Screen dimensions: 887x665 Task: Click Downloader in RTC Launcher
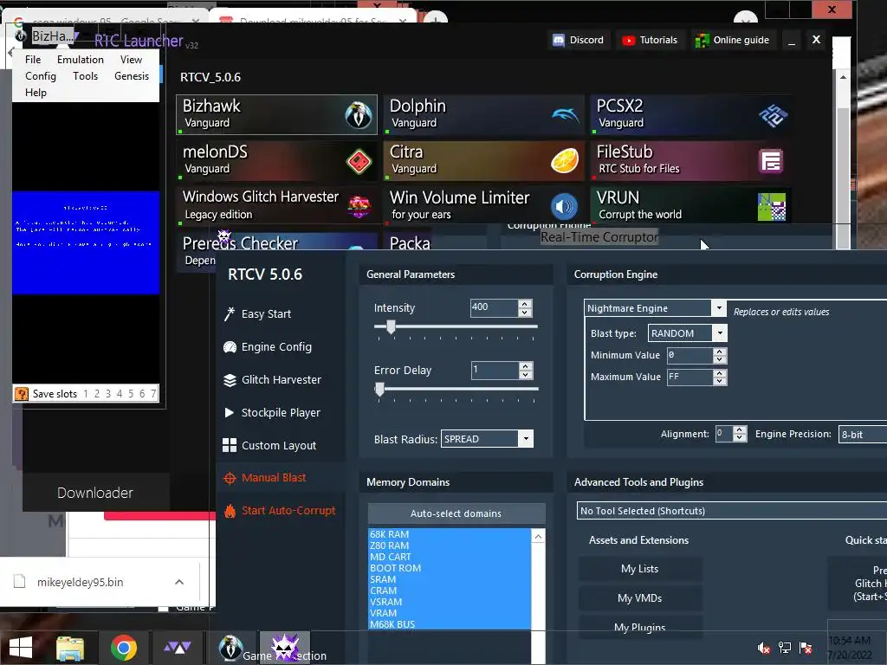(95, 493)
